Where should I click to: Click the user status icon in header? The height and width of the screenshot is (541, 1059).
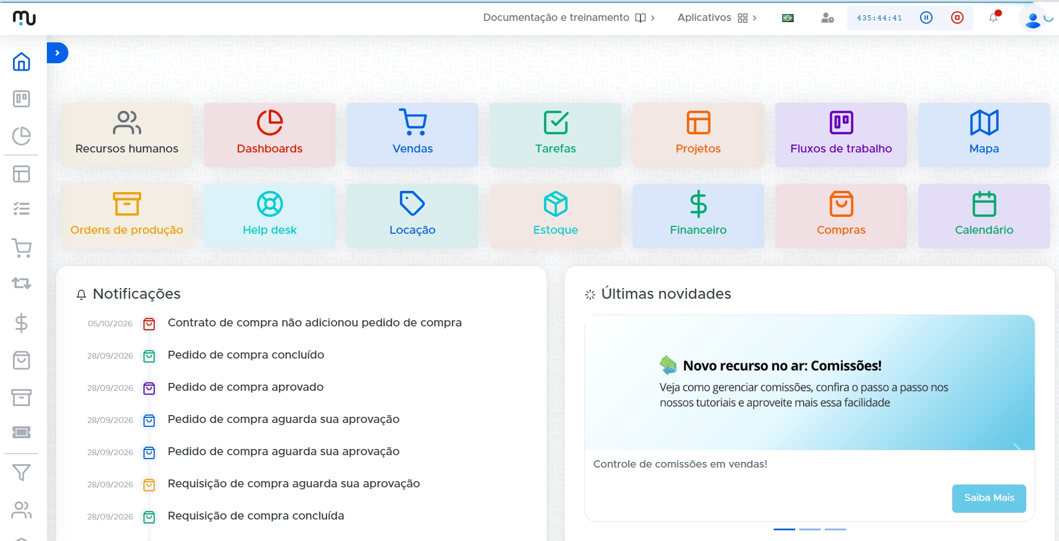point(827,18)
